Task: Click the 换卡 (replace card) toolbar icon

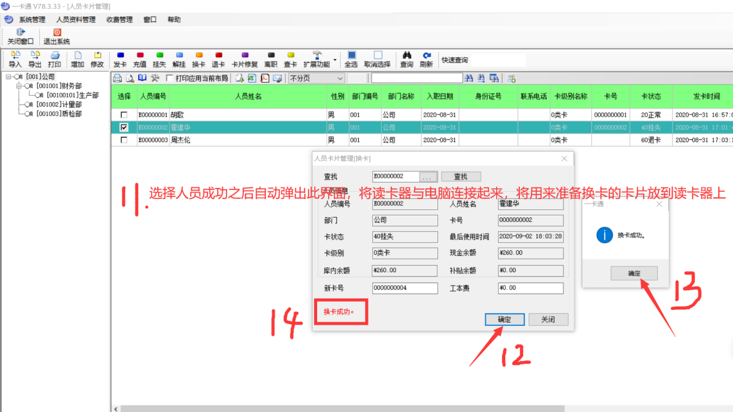Action: [199, 60]
